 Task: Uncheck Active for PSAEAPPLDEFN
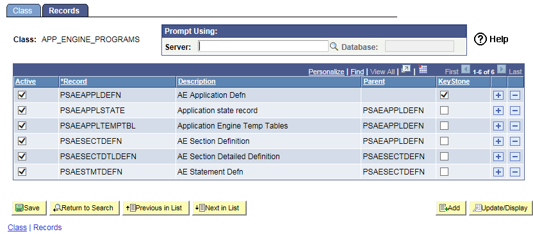[x=22, y=95]
